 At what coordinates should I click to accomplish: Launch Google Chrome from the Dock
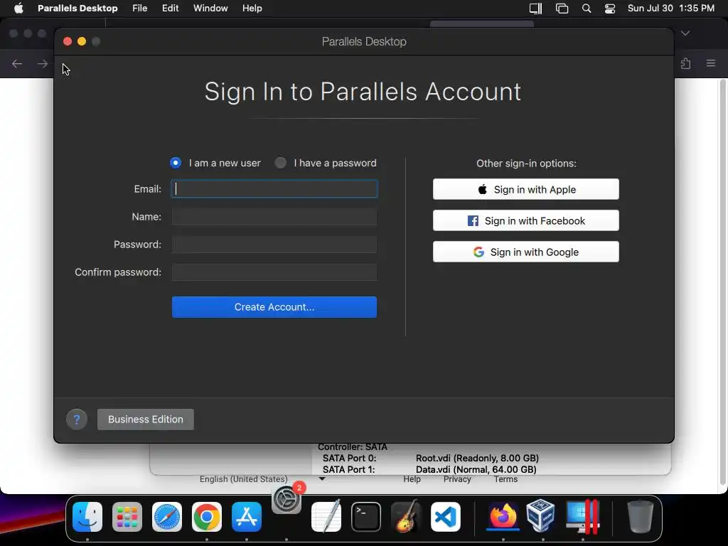pos(207,517)
